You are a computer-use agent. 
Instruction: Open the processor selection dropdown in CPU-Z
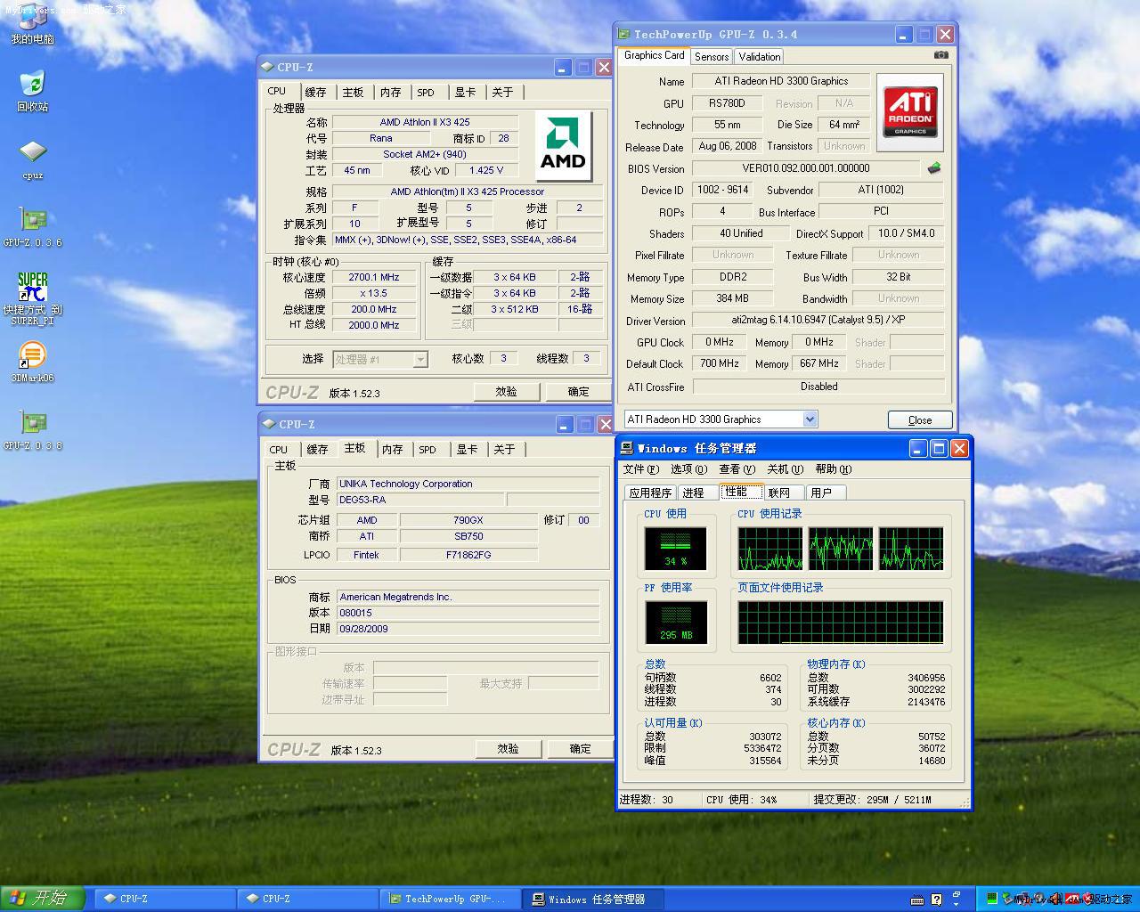pos(420,360)
